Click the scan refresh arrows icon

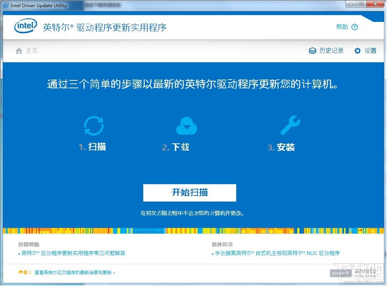pos(94,126)
